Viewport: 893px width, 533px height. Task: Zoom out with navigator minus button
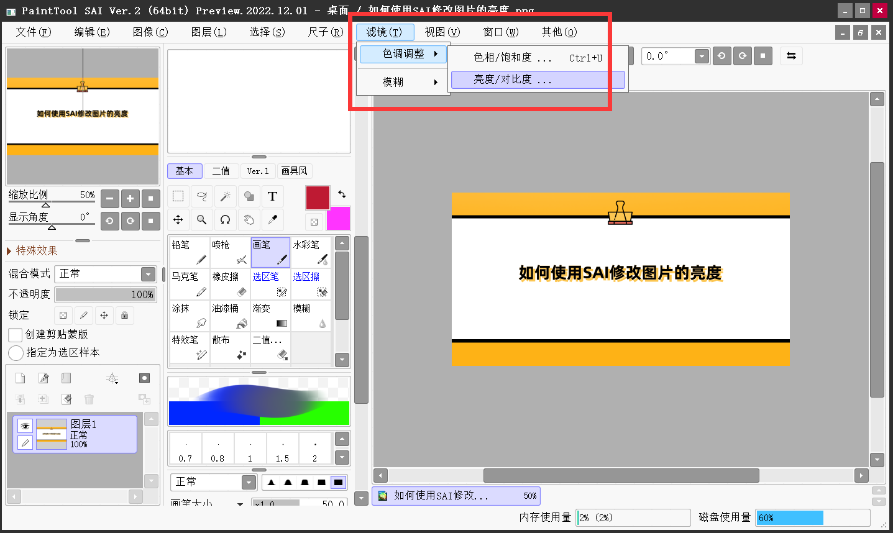coord(109,199)
